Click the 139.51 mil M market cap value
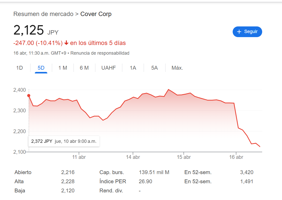Viewport: 282px width, 200px height. point(154,172)
